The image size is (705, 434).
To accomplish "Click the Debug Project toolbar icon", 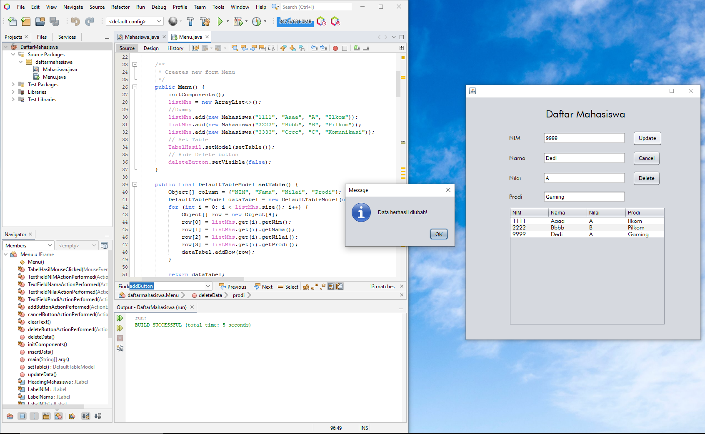I will click(238, 22).
